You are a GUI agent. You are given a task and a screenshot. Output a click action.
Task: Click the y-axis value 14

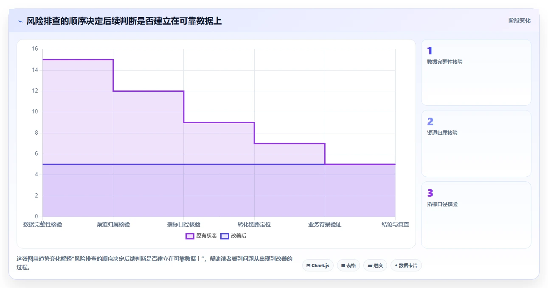[35, 70]
